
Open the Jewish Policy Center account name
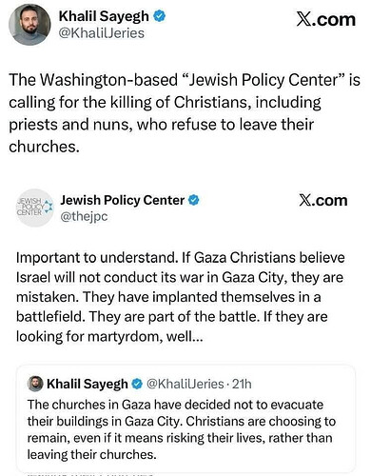point(123,200)
